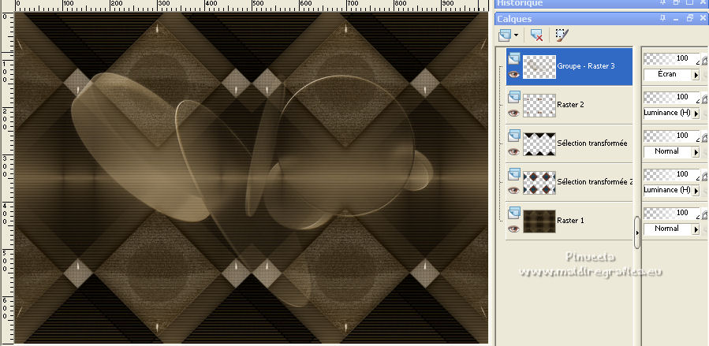This screenshot has height=346, width=709.
Task: Select the Raster 2 layer thumbnail
Action: pos(539,106)
